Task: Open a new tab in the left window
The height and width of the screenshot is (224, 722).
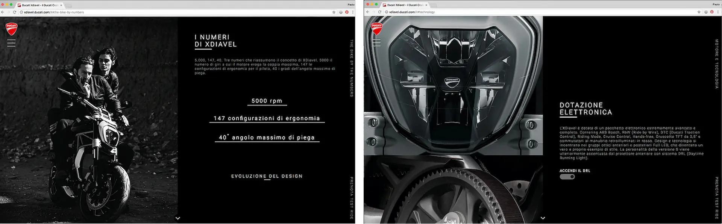Action: pos(69,5)
